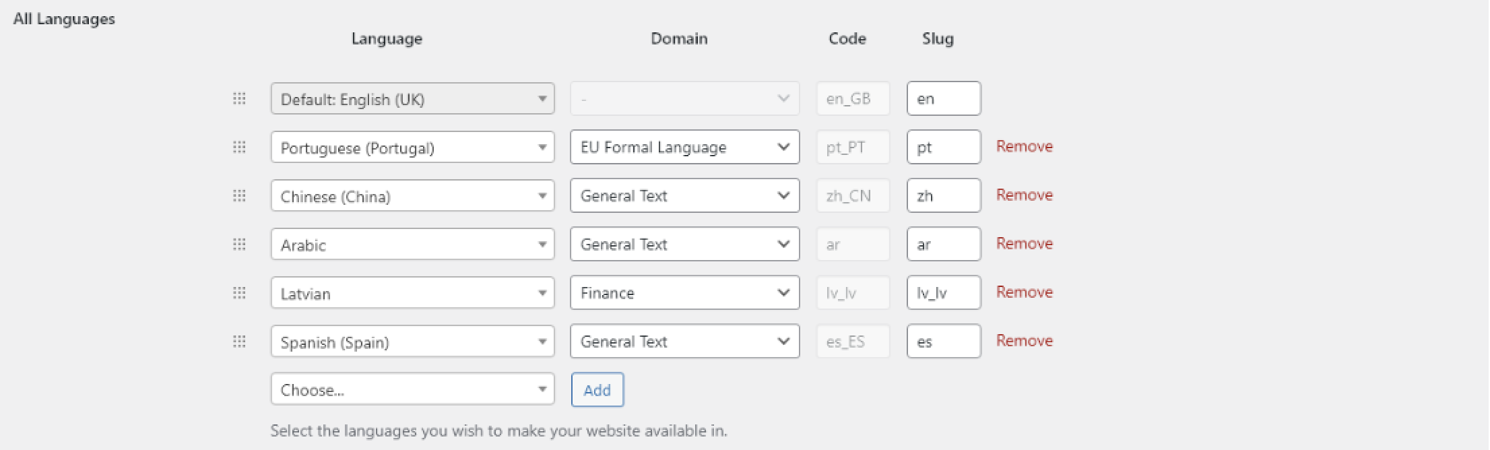Edit the 'zh' slug field
This screenshot has height=450, width=1490.
(x=944, y=195)
